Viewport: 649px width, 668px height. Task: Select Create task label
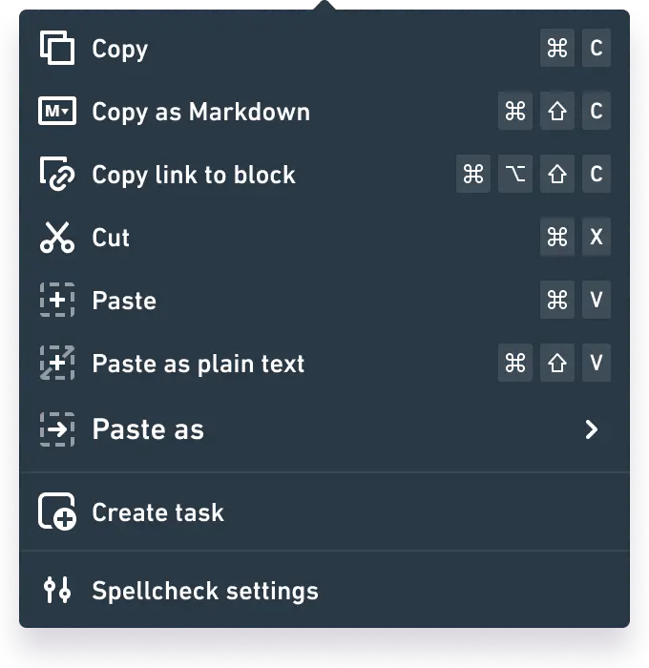pos(157,512)
